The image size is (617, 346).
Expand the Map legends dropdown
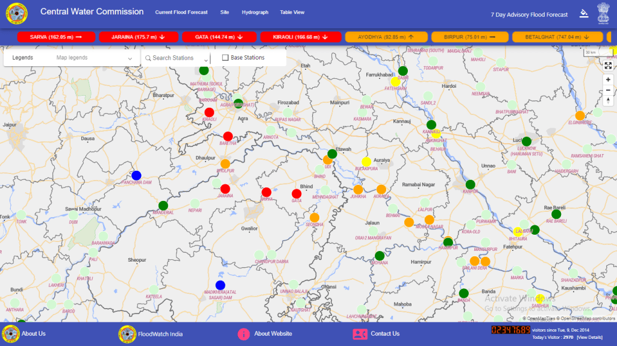pyautogui.click(x=130, y=58)
